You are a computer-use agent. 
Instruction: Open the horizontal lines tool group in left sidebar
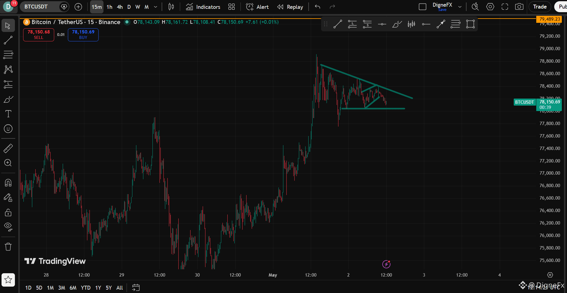tap(8, 55)
